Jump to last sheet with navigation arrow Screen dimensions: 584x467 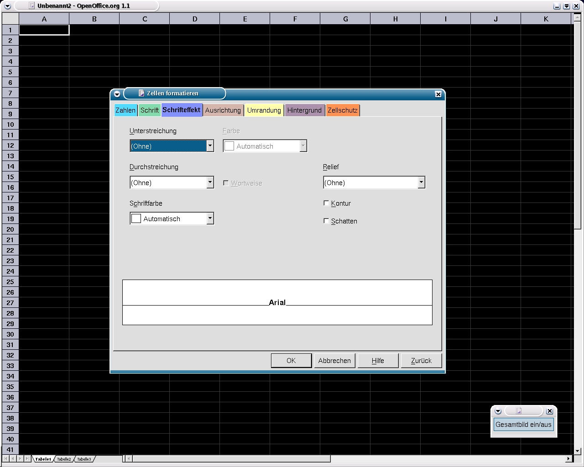click(x=27, y=458)
